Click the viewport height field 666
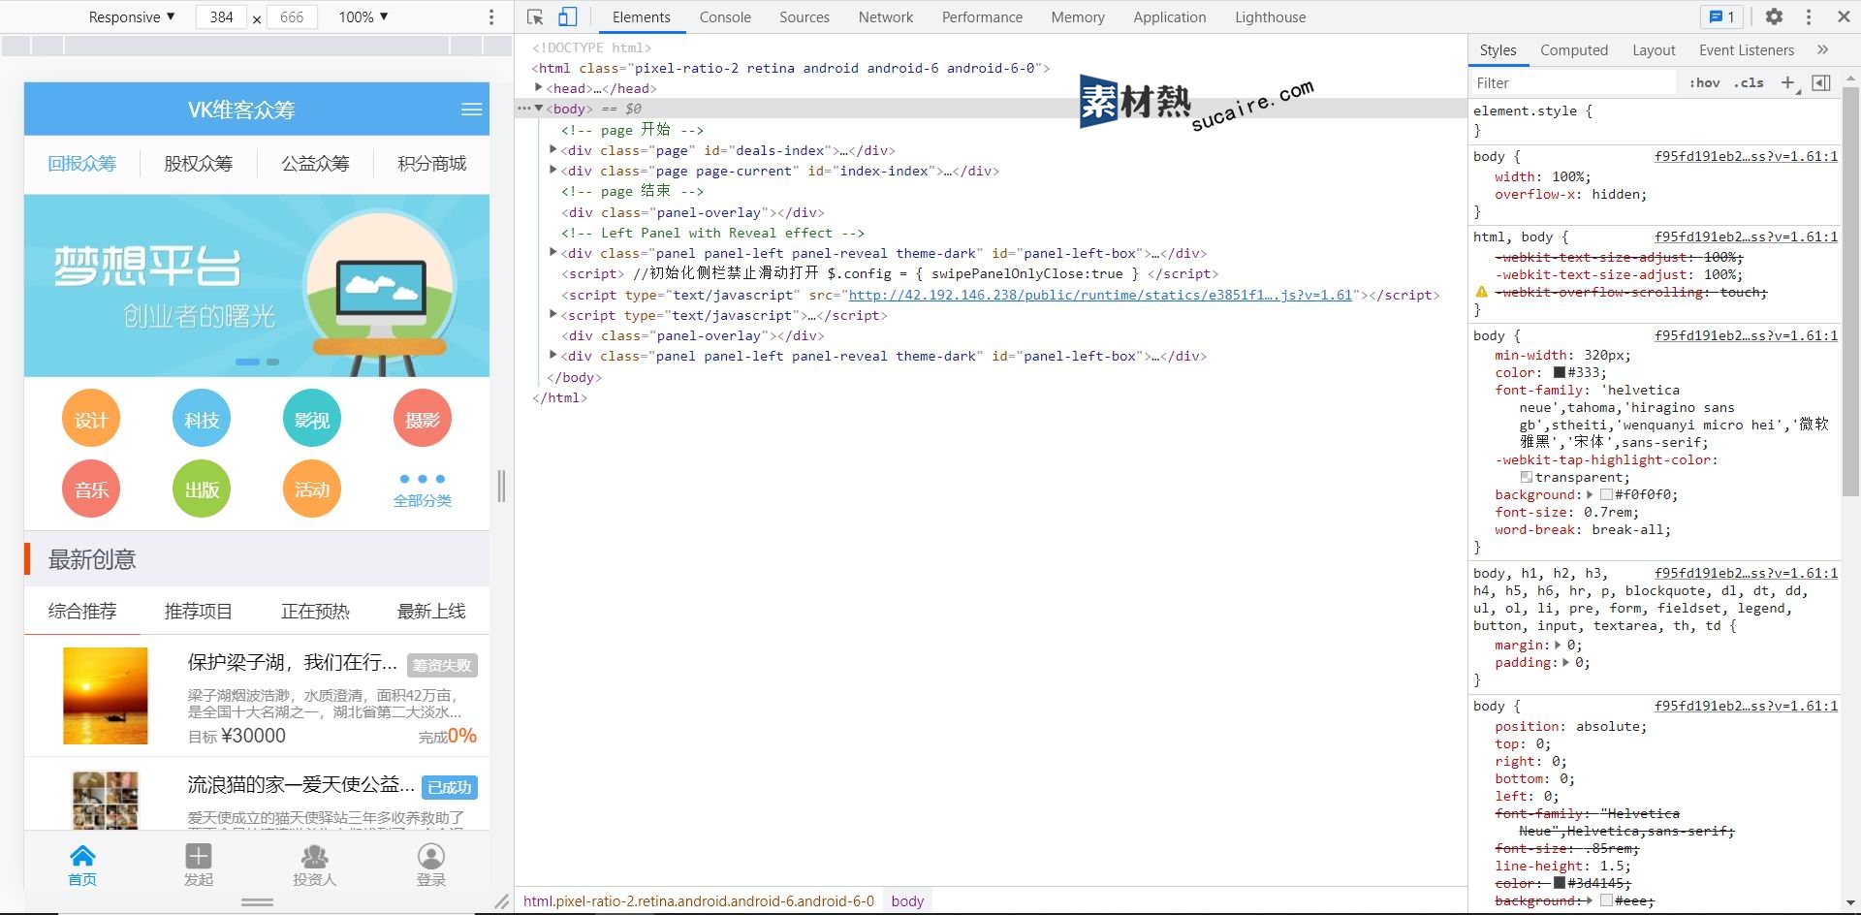This screenshot has width=1861, height=915. [292, 16]
